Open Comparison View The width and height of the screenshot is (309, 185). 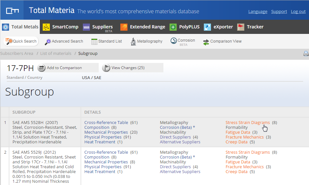tap(222, 42)
